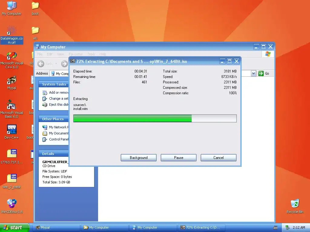This screenshot has height=232, width=310.
Task: Click the Forward arrow in My Computer window
Action: [x=64, y=64]
